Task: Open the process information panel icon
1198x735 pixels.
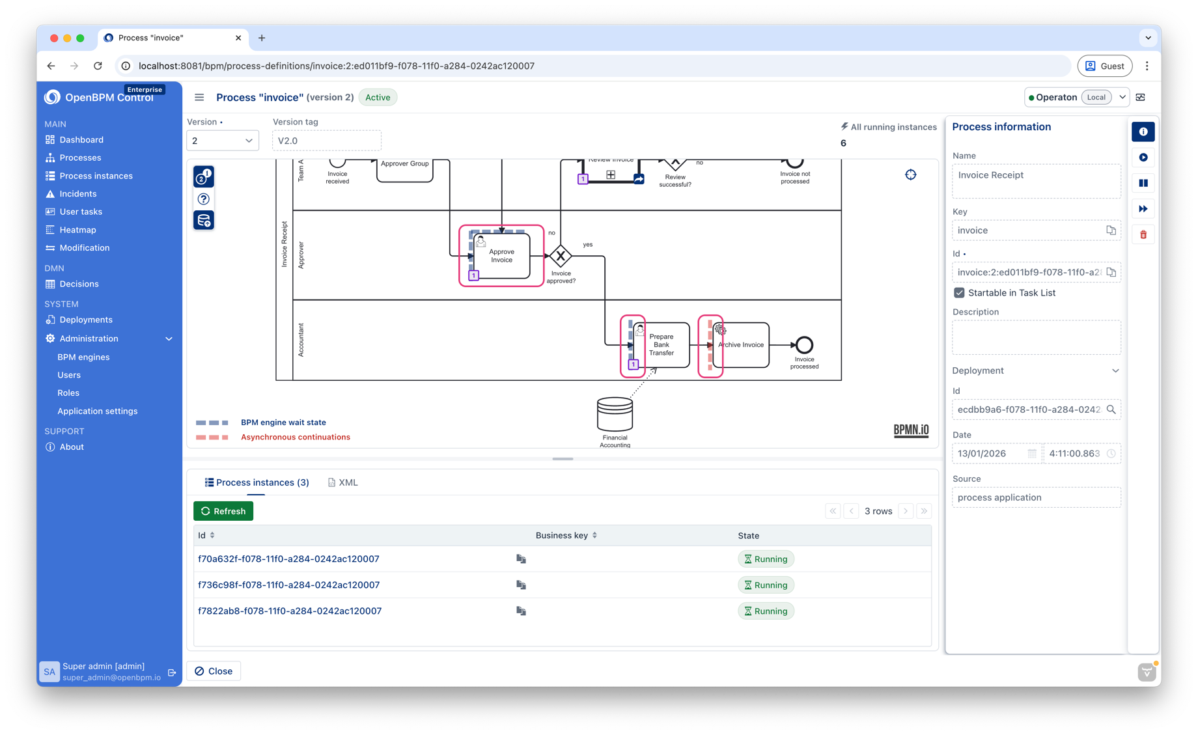Action: click(1143, 132)
